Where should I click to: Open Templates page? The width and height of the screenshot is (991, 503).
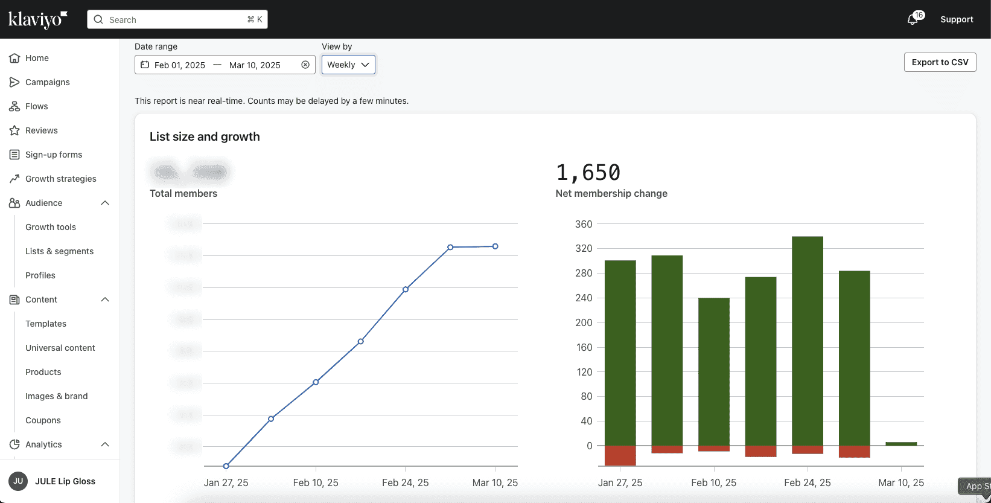coord(46,324)
